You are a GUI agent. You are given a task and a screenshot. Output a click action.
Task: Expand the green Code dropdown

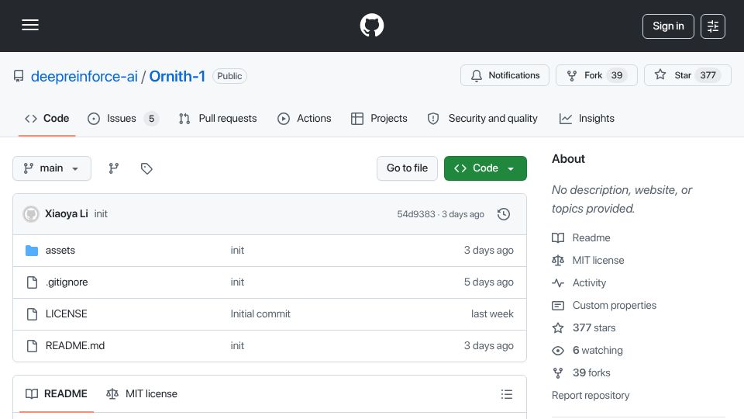tap(485, 168)
